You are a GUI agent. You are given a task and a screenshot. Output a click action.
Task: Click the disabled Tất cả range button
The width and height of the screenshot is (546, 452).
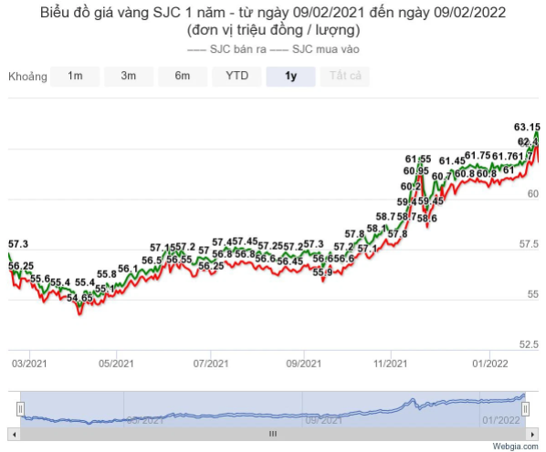coord(345,77)
